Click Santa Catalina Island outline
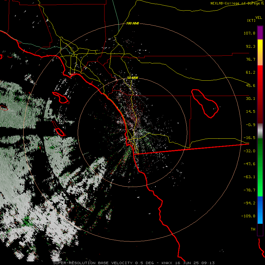This screenshot has width=265, height=265. point(61,98)
